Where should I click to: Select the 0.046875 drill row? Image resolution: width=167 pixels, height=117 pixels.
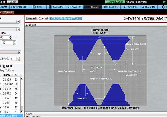click(x=10, y=84)
